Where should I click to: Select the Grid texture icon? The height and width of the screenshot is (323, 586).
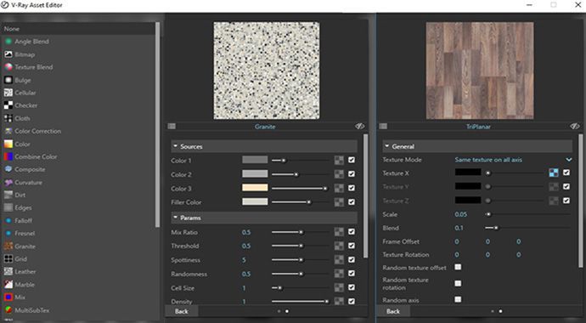tap(8, 258)
